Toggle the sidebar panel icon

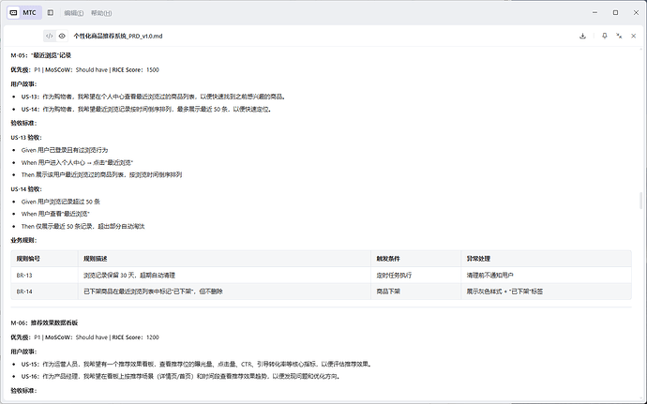click(x=51, y=13)
